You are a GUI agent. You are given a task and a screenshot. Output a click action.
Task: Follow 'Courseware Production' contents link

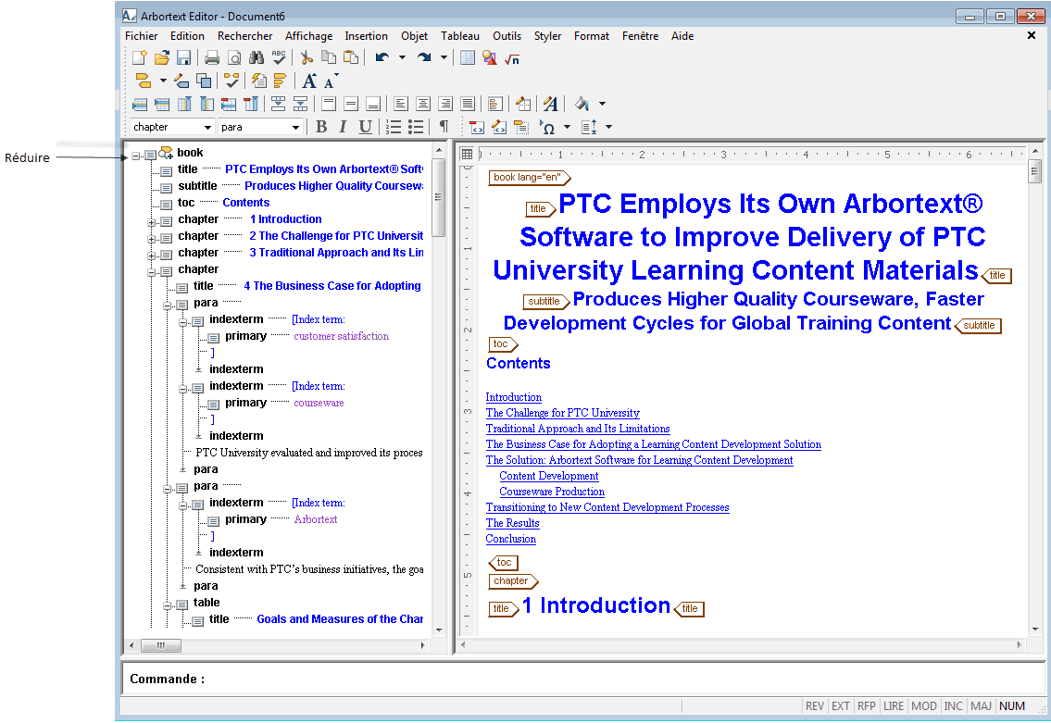tap(552, 492)
